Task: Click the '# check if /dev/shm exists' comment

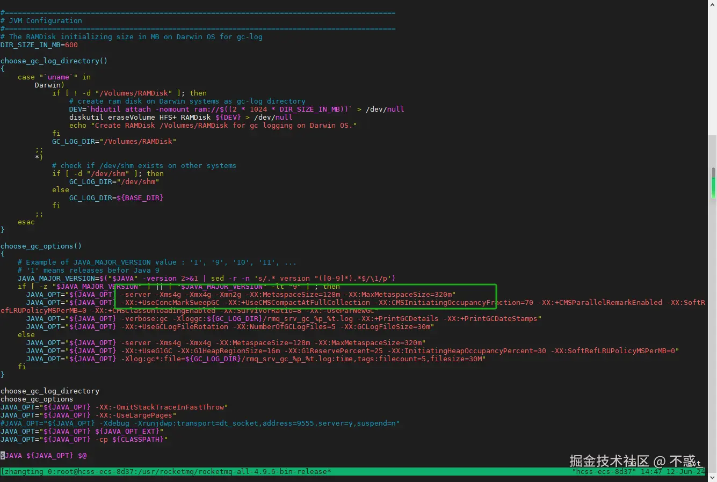Action: pos(144,165)
